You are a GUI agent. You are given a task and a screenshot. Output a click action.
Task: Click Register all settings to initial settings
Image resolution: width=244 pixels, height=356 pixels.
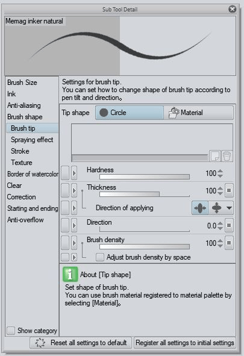click(185, 343)
